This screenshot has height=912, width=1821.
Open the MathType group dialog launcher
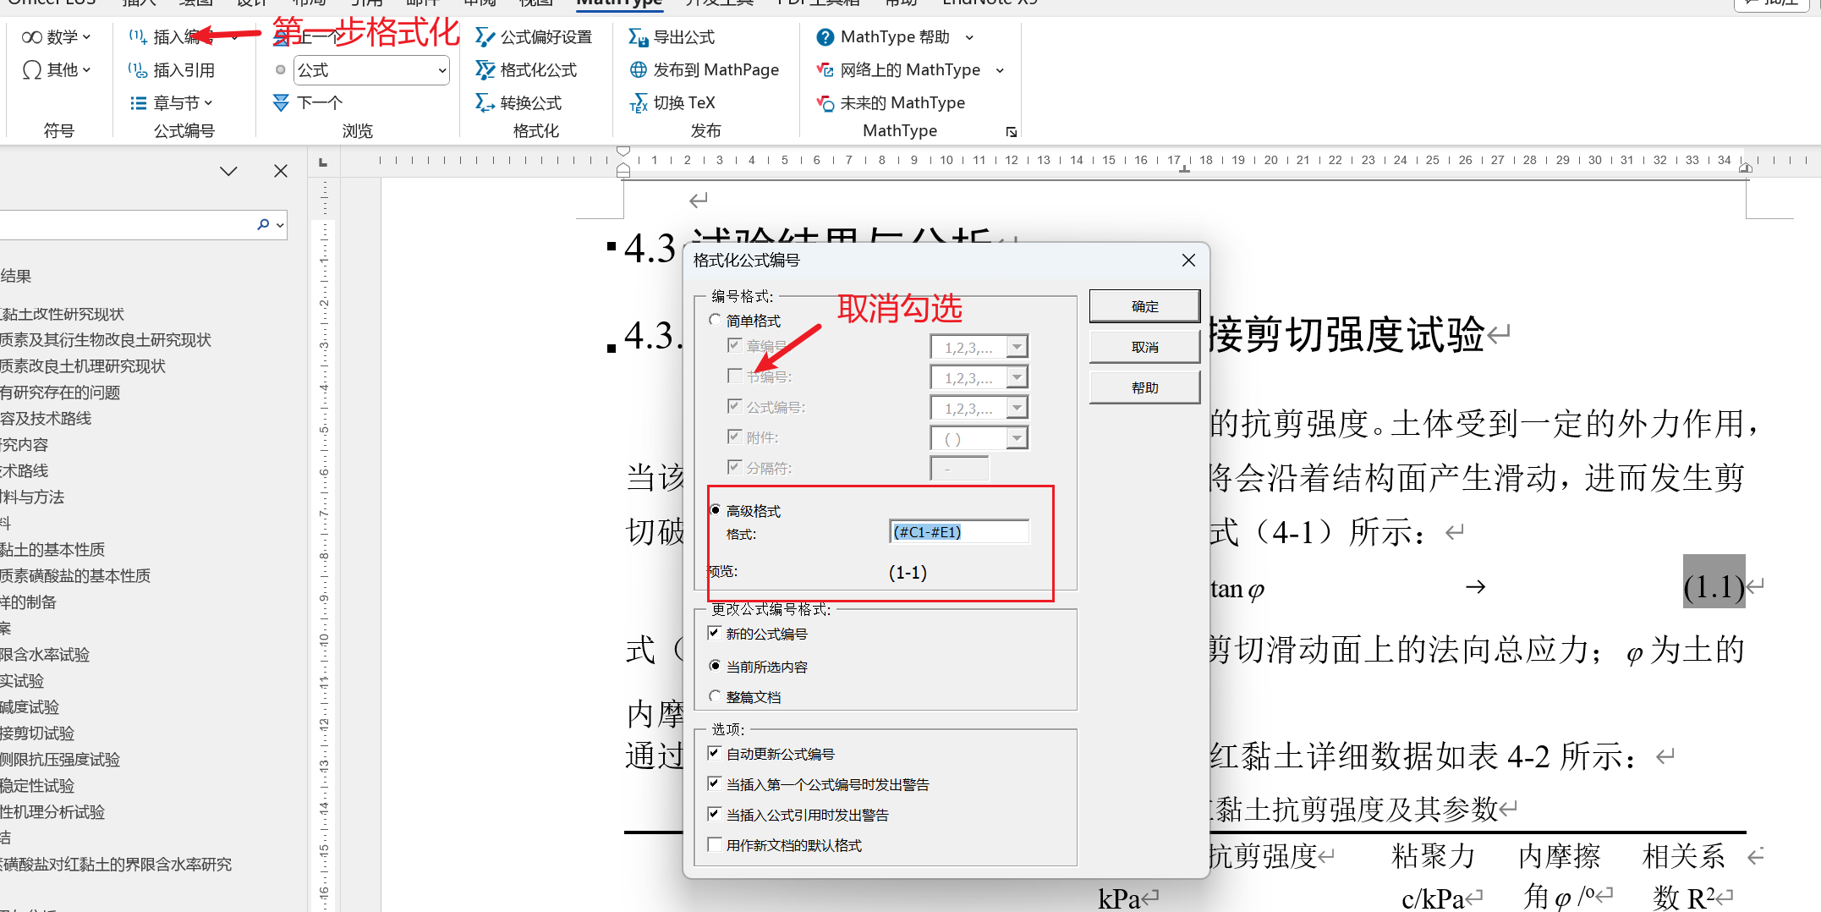1012,132
